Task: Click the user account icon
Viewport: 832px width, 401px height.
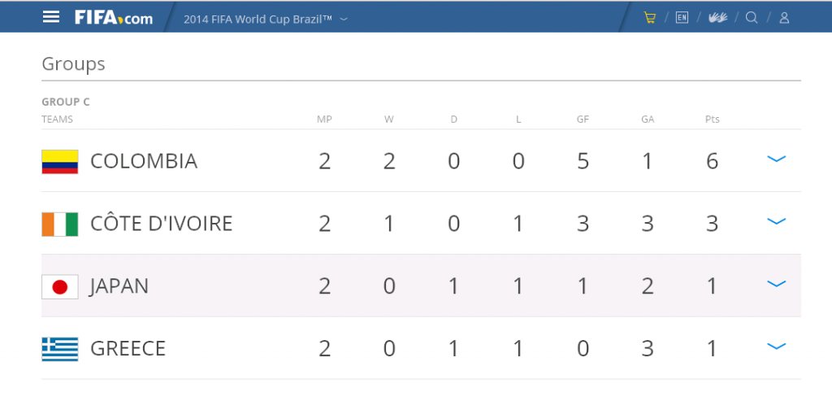Action: (x=784, y=18)
